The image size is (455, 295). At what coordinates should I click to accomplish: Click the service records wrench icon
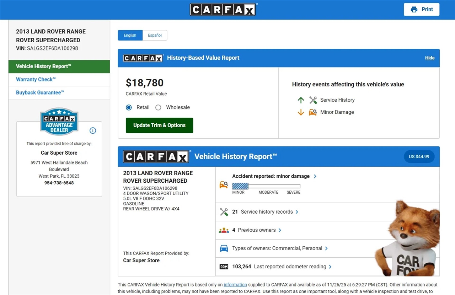(x=224, y=212)
